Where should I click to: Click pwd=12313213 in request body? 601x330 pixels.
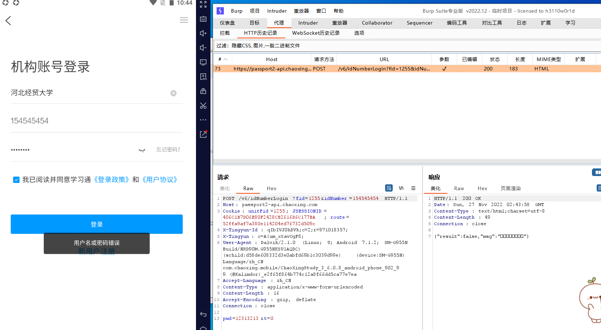pos(240,318)
